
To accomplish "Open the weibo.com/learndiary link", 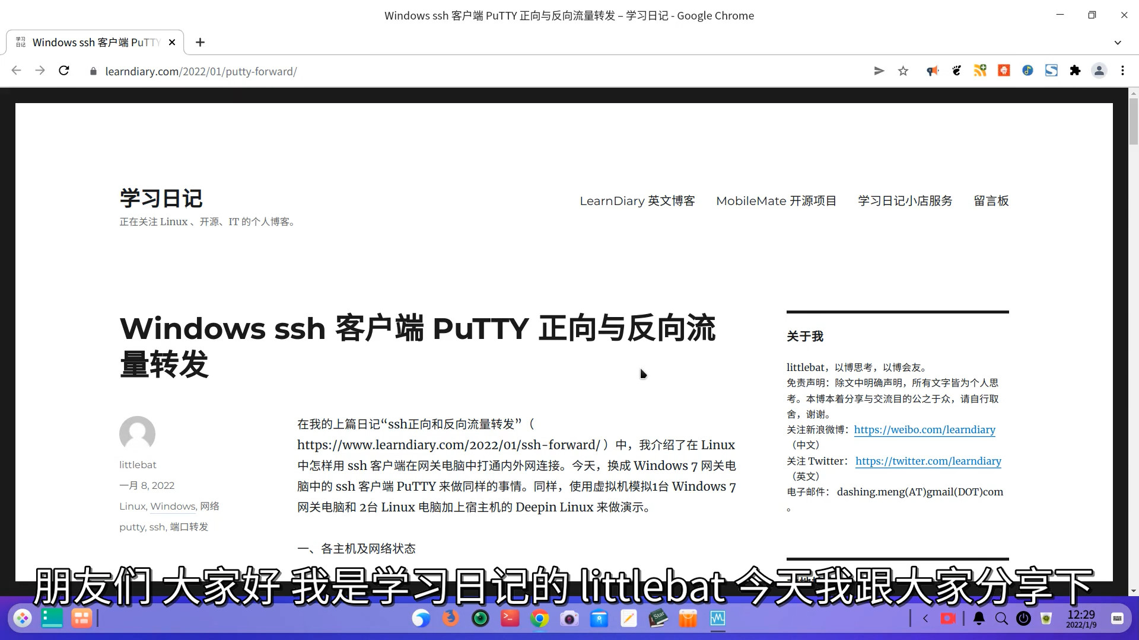I will 924,430.
